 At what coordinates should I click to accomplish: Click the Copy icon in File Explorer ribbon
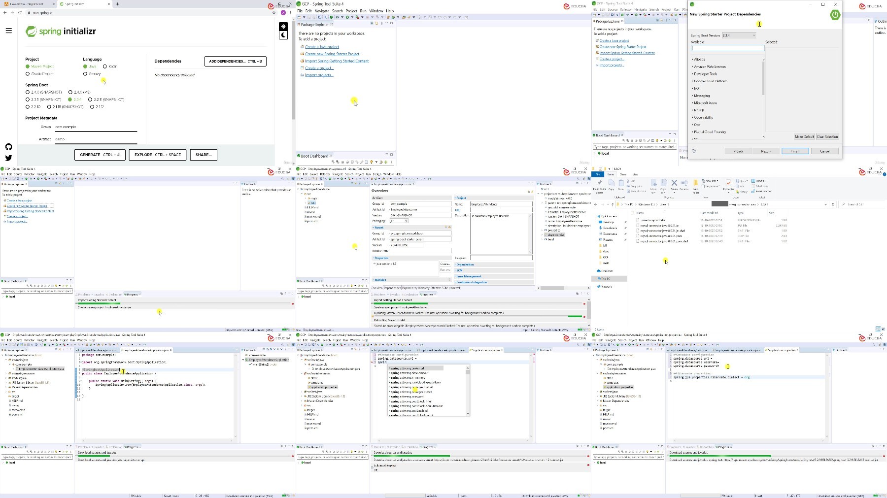point(611,185)
